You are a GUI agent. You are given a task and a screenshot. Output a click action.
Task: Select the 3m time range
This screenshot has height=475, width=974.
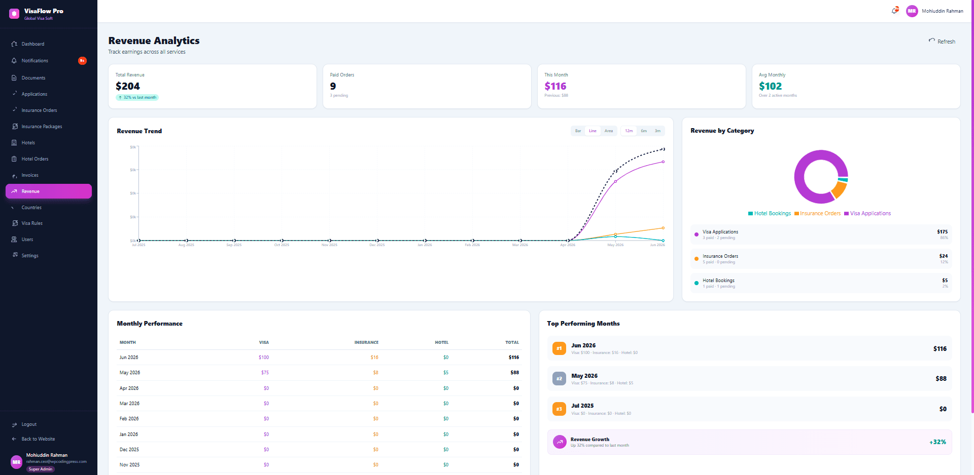(x=657, y=131)
